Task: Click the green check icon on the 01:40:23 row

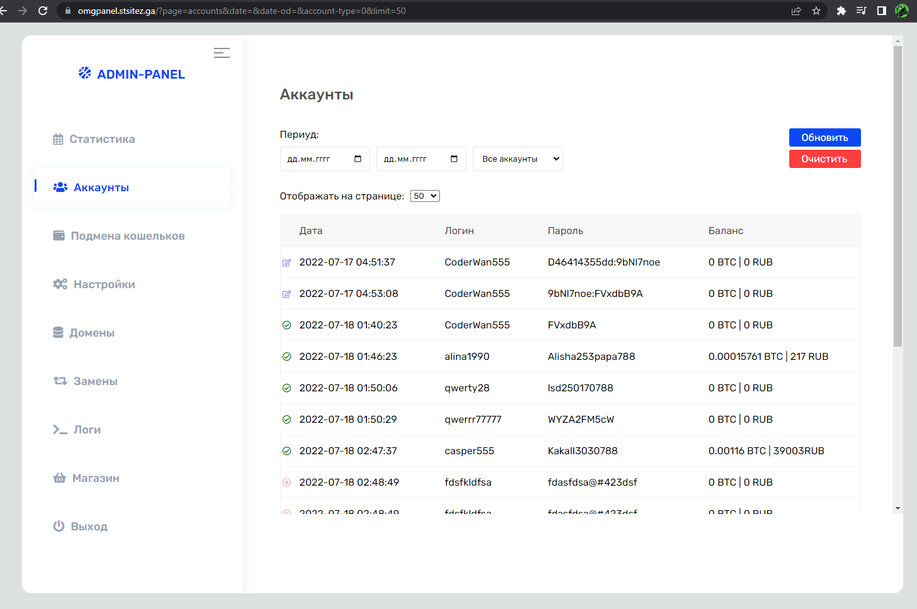Action: point(286,325)
